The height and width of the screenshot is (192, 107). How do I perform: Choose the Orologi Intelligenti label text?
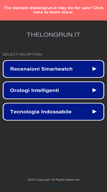(35, 90)
